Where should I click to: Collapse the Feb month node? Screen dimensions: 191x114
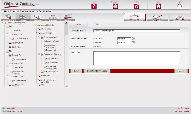click(x=5, y=26)
